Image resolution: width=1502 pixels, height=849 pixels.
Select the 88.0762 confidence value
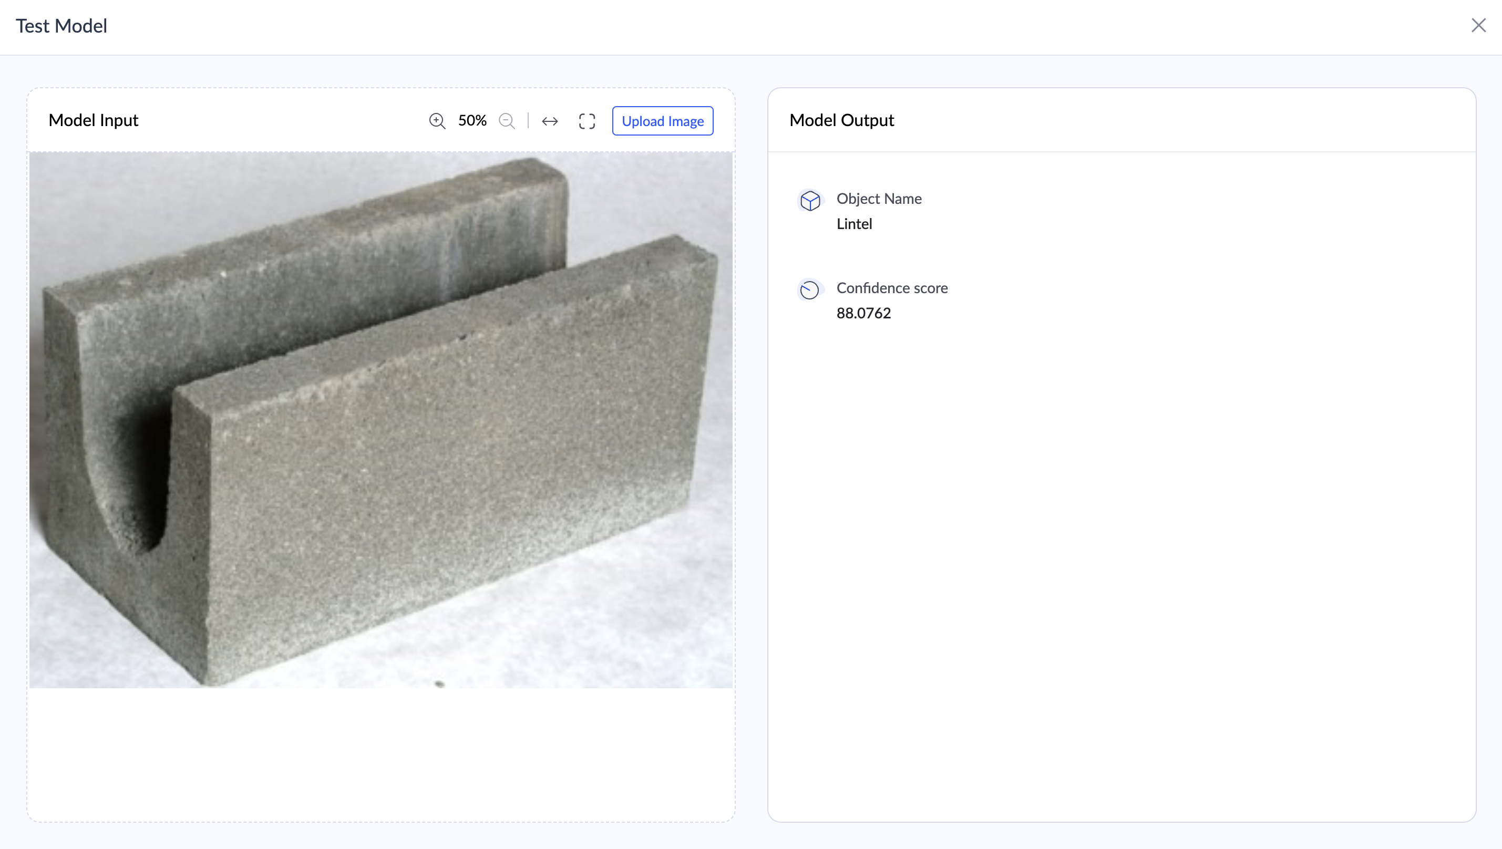(863, 313)
